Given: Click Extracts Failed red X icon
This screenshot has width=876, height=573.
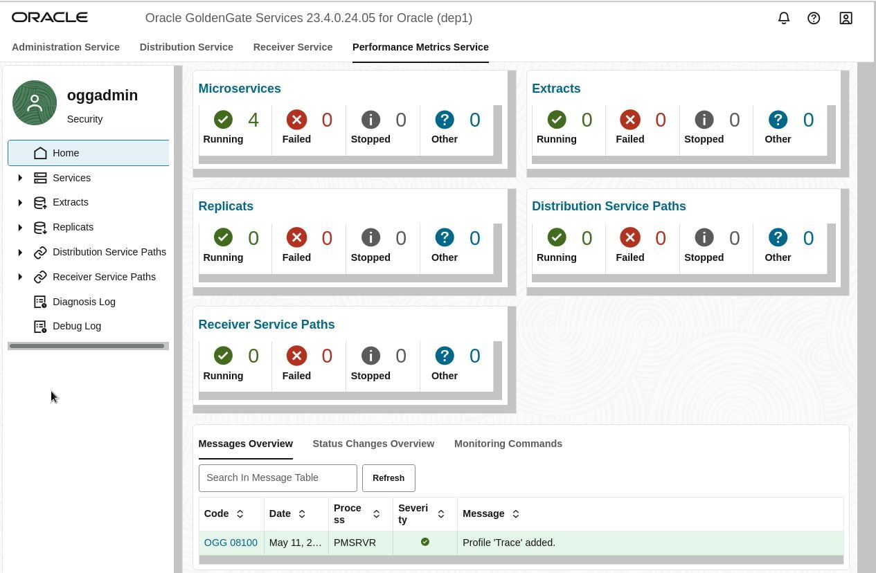Looking at the screenshot, I should [x=630, y=120].
